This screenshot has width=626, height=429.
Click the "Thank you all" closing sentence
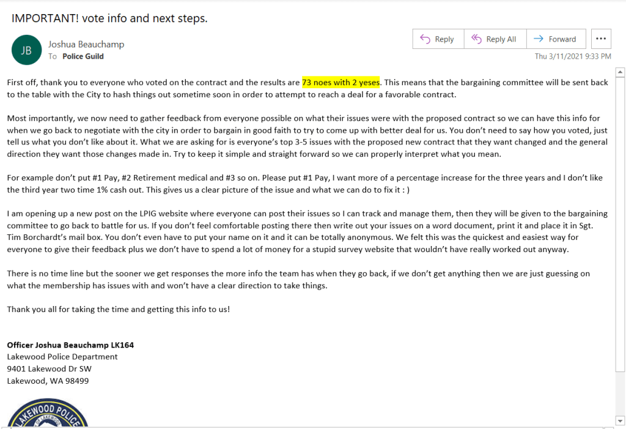click(x=118, y=309)
